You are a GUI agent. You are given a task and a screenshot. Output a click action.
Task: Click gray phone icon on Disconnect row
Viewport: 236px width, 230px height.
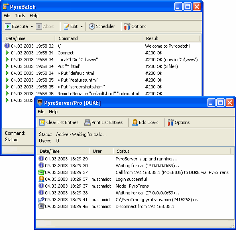pos(41,206)
